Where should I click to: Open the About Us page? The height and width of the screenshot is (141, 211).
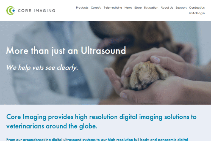pyautogui.click(x=167, y=8)
